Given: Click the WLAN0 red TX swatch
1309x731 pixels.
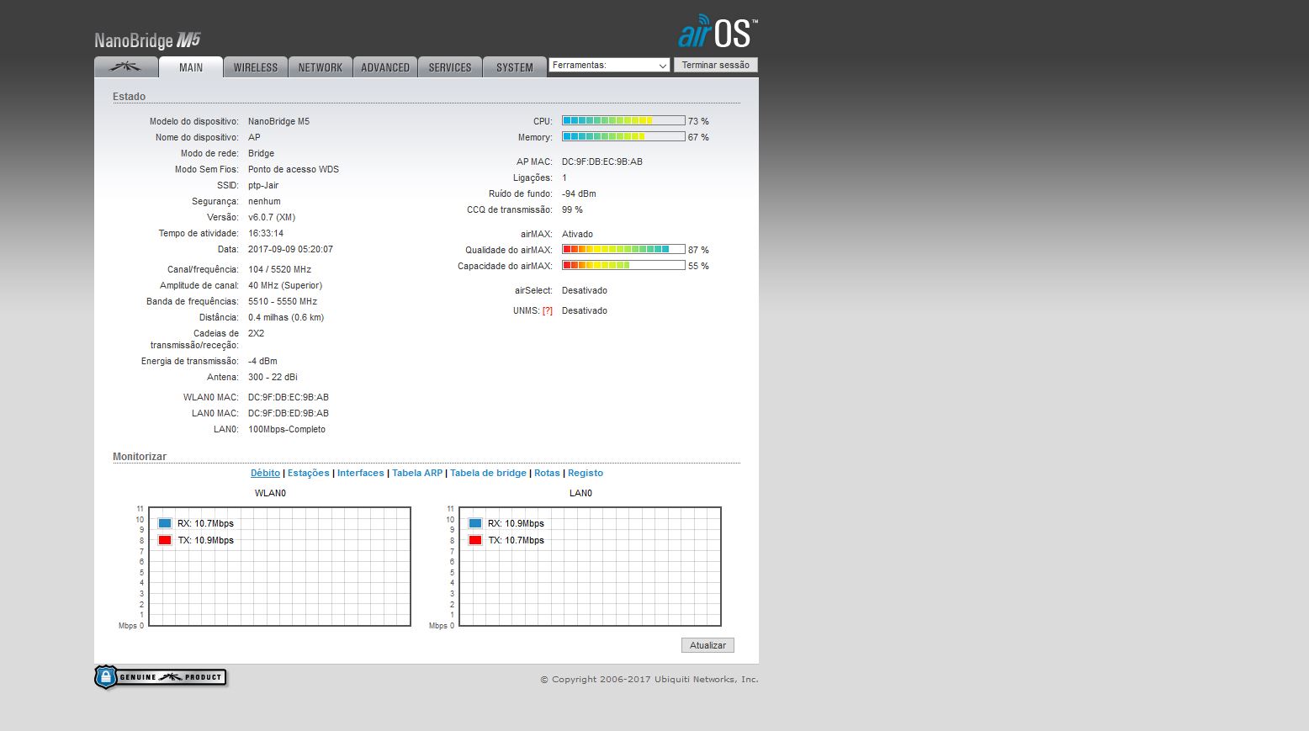Looking at the screenshot, I should tap(165, 540).
